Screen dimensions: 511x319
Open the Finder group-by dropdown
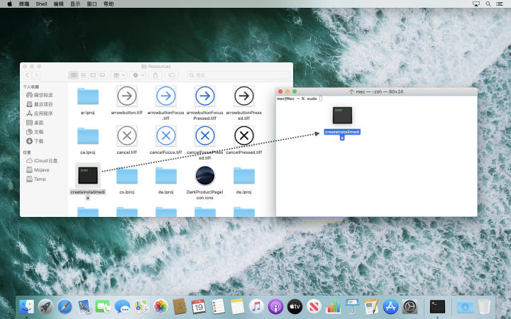click(119, 75)
